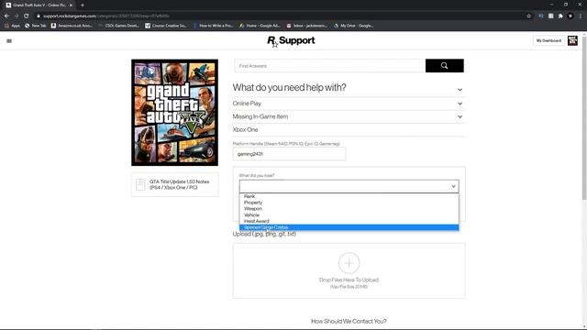Click the browser forward arrow
Image resolution: width=587 pixels, height=330 pixels.
pos(17,16)
